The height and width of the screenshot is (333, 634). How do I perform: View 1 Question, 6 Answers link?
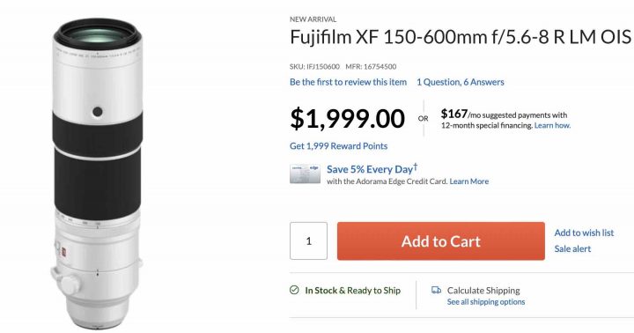pos(461,82)
